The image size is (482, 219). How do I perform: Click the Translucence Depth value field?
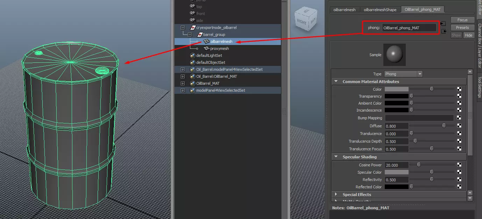[x=397, y=141]
